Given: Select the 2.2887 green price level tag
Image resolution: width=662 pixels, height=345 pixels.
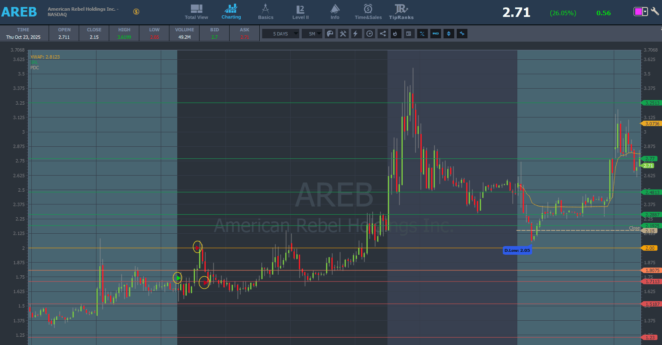Looking at the screenshot, I should tap(652, 215).
